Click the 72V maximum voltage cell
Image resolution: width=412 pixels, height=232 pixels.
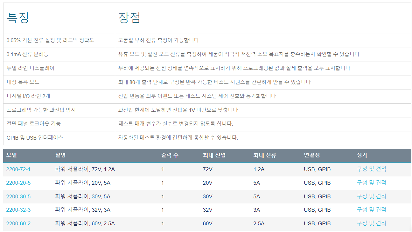pos(207,169)
